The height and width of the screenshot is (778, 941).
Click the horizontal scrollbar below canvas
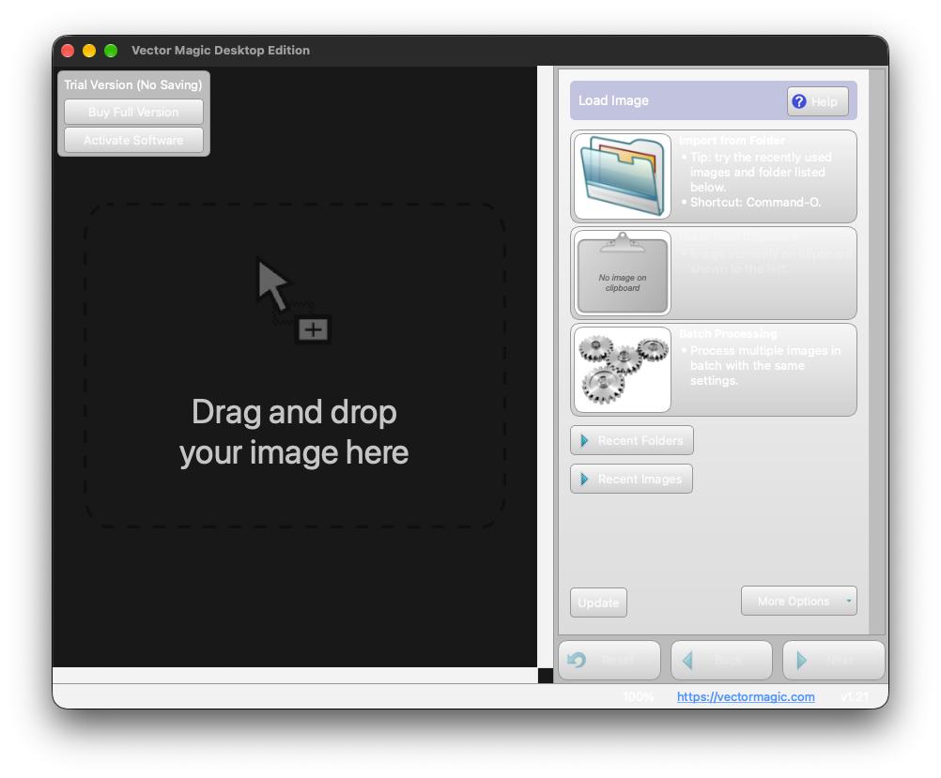[295, 676]
